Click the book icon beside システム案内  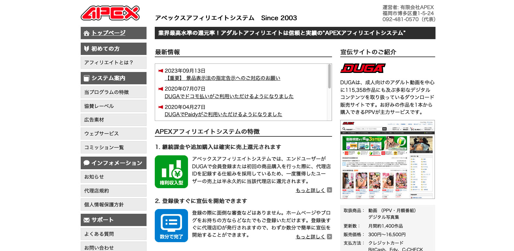tap(86, 78)
